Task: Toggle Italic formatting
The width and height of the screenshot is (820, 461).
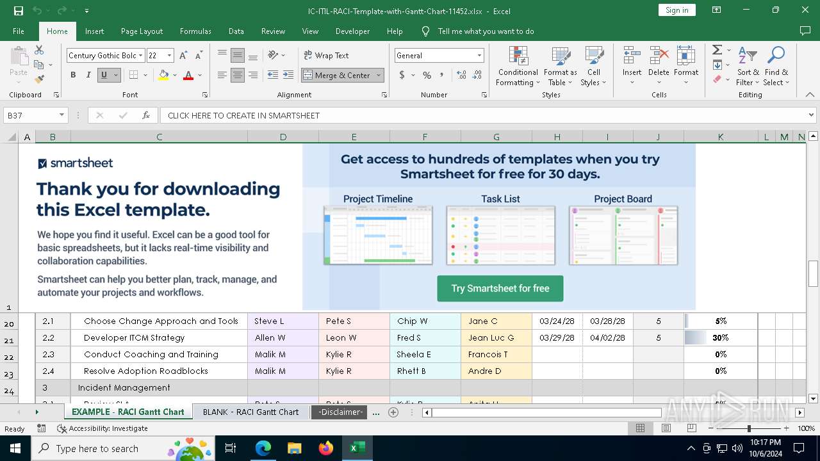Action: click(88, 75)
